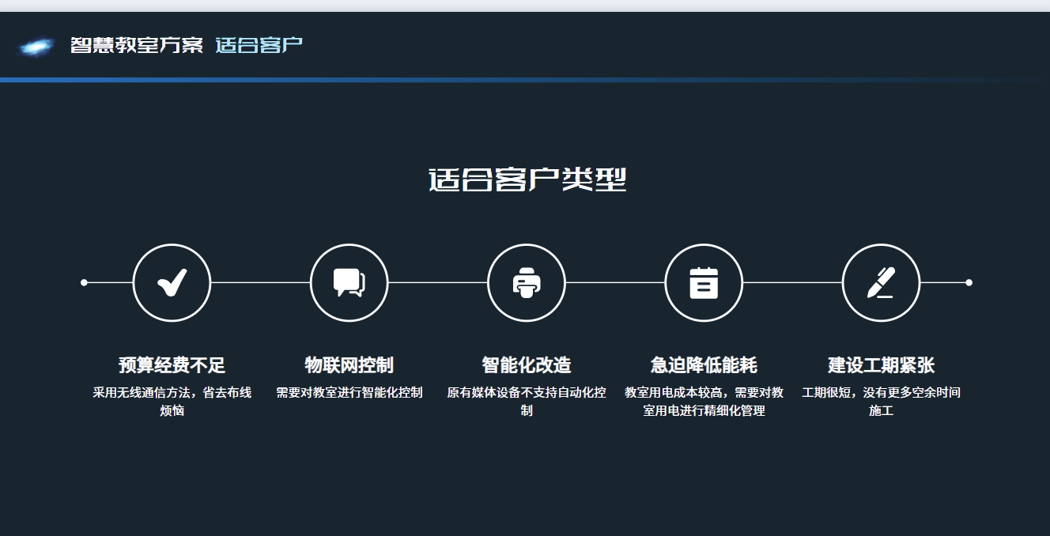
Task: Switch to the 适合客户 tab
Action: click(x=259, y=45)
